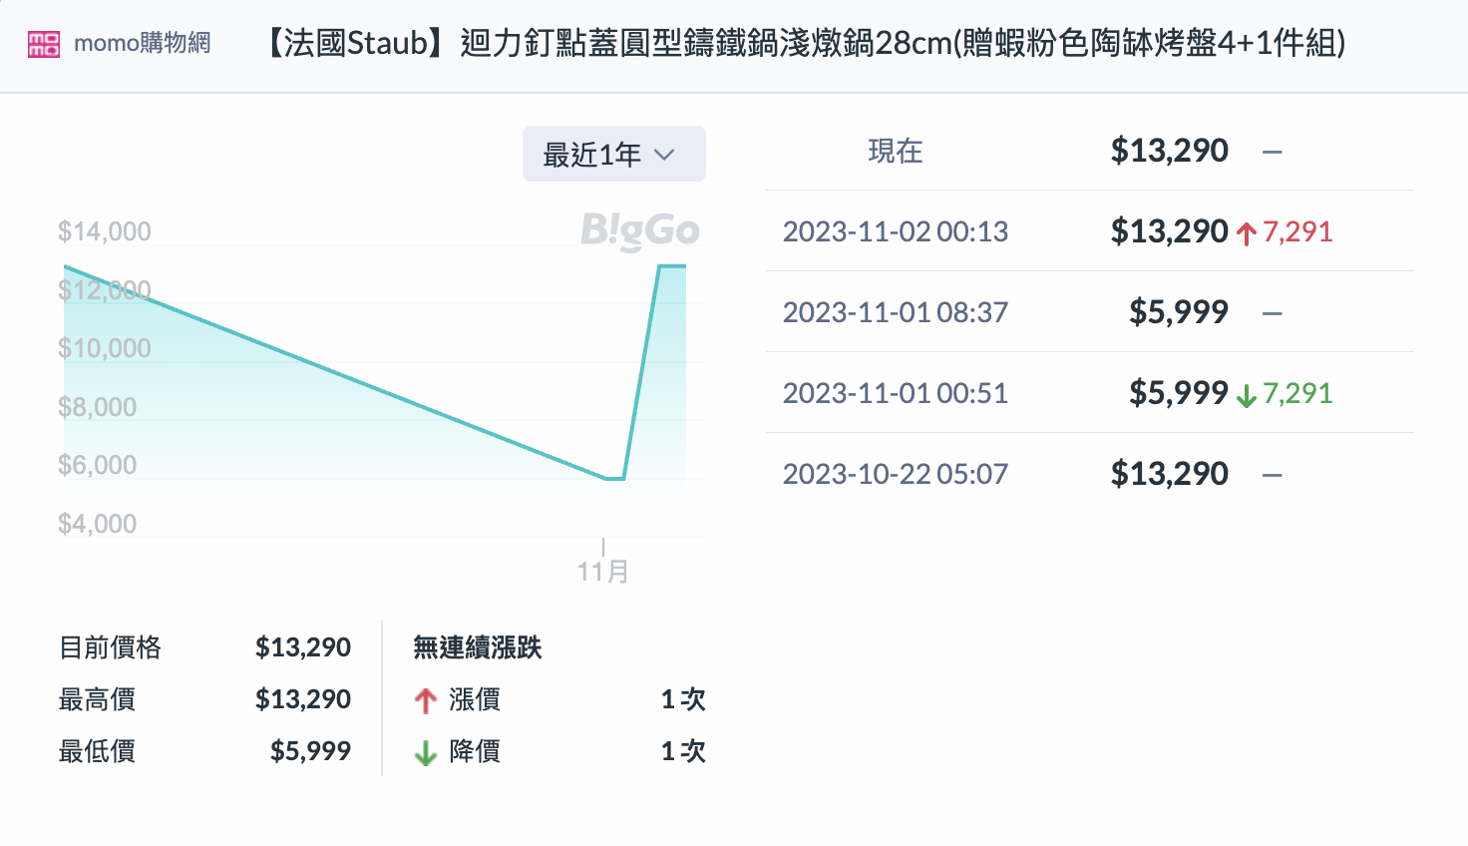The width and height of the screenshot is (1468, 846).
Task: Click green down arrow next to 降價
Action: (426, 752)
